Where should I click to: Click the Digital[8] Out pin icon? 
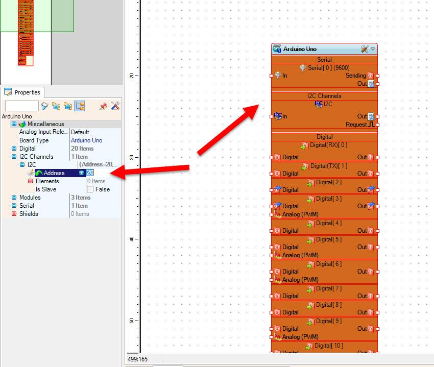click(371, 312)
